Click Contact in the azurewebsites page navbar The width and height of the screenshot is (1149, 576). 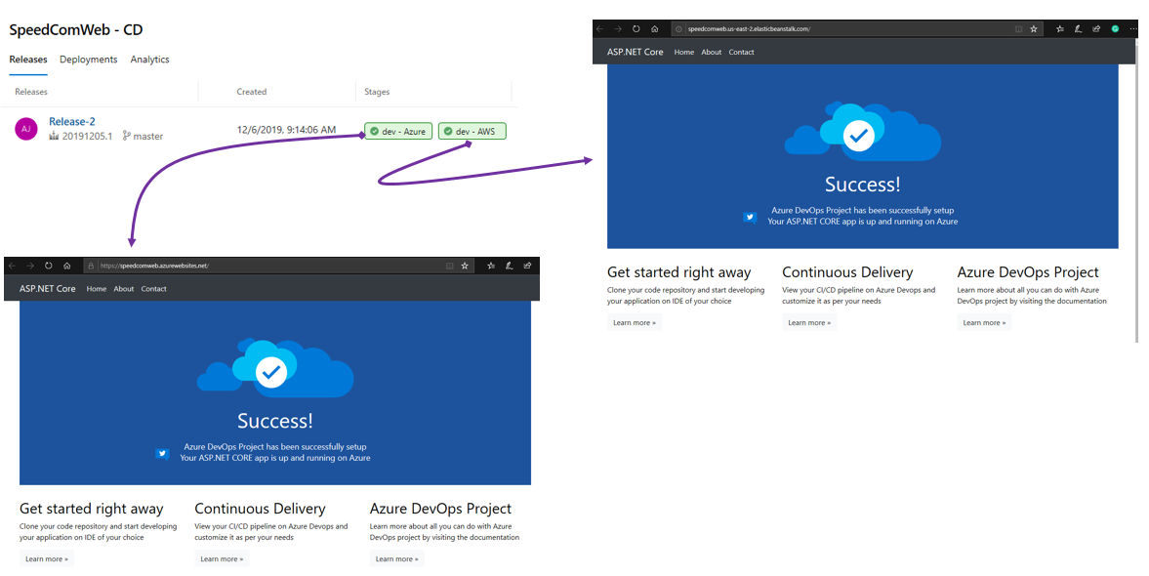pyautogui.click(x=153, y=289)
